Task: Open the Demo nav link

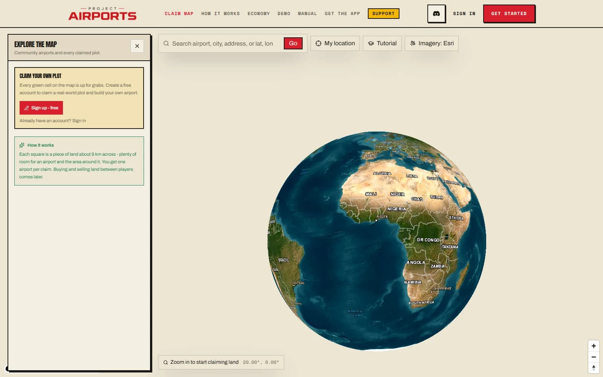Action: tap(284, 14)
